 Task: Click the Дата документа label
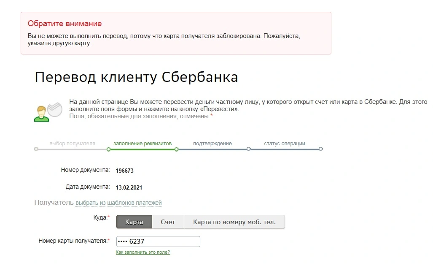click(88, 187)
